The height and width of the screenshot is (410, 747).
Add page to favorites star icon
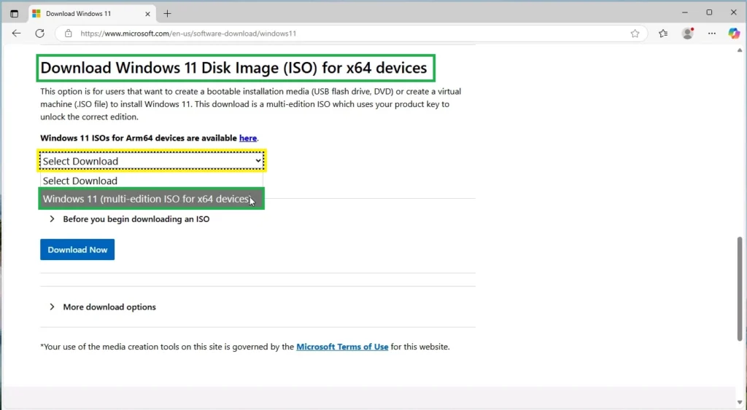(635, 33)
